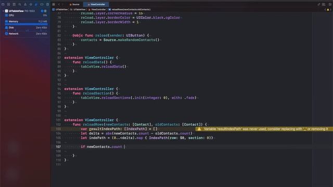333x187 pixels.
Task: Place cursor after 'newContacts.count' on line 107
Action: point(122,146)
